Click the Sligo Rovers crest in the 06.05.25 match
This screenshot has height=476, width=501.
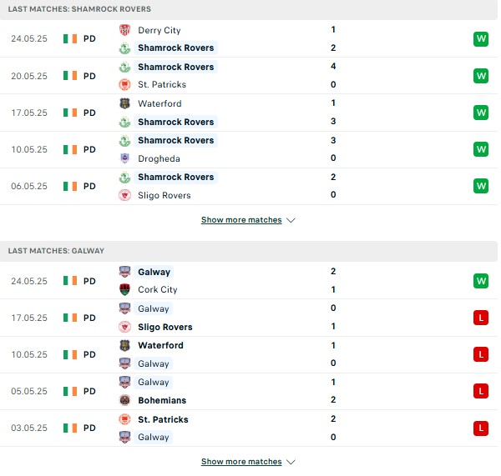(x=124, y=195)
